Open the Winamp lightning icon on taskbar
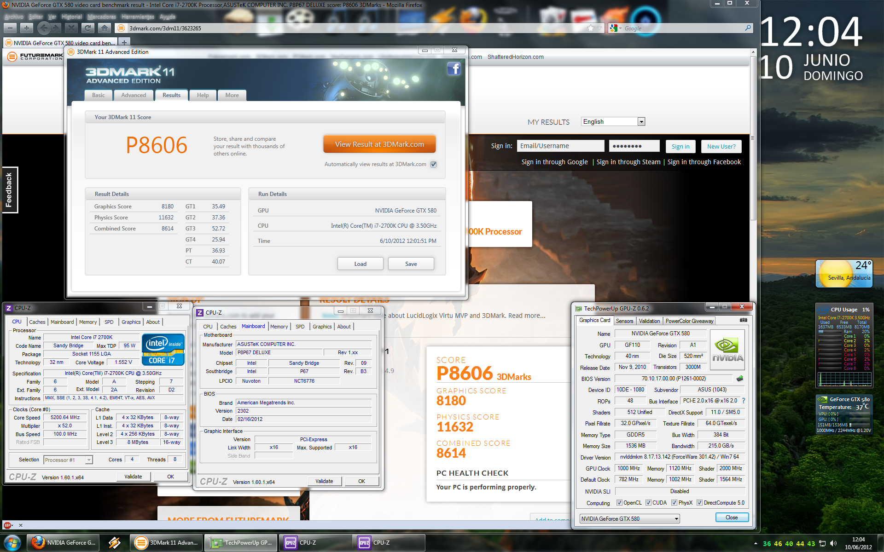 pos(115,543)
